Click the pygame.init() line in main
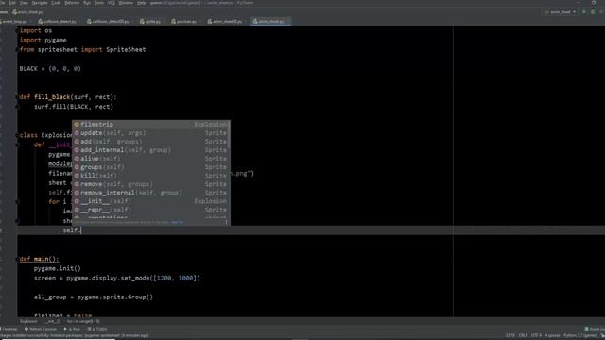The width and height of the screenshot is (605, 340). pos(58,268)
